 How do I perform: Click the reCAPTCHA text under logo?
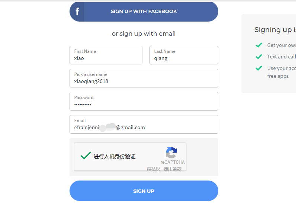[x=173, y=162]
